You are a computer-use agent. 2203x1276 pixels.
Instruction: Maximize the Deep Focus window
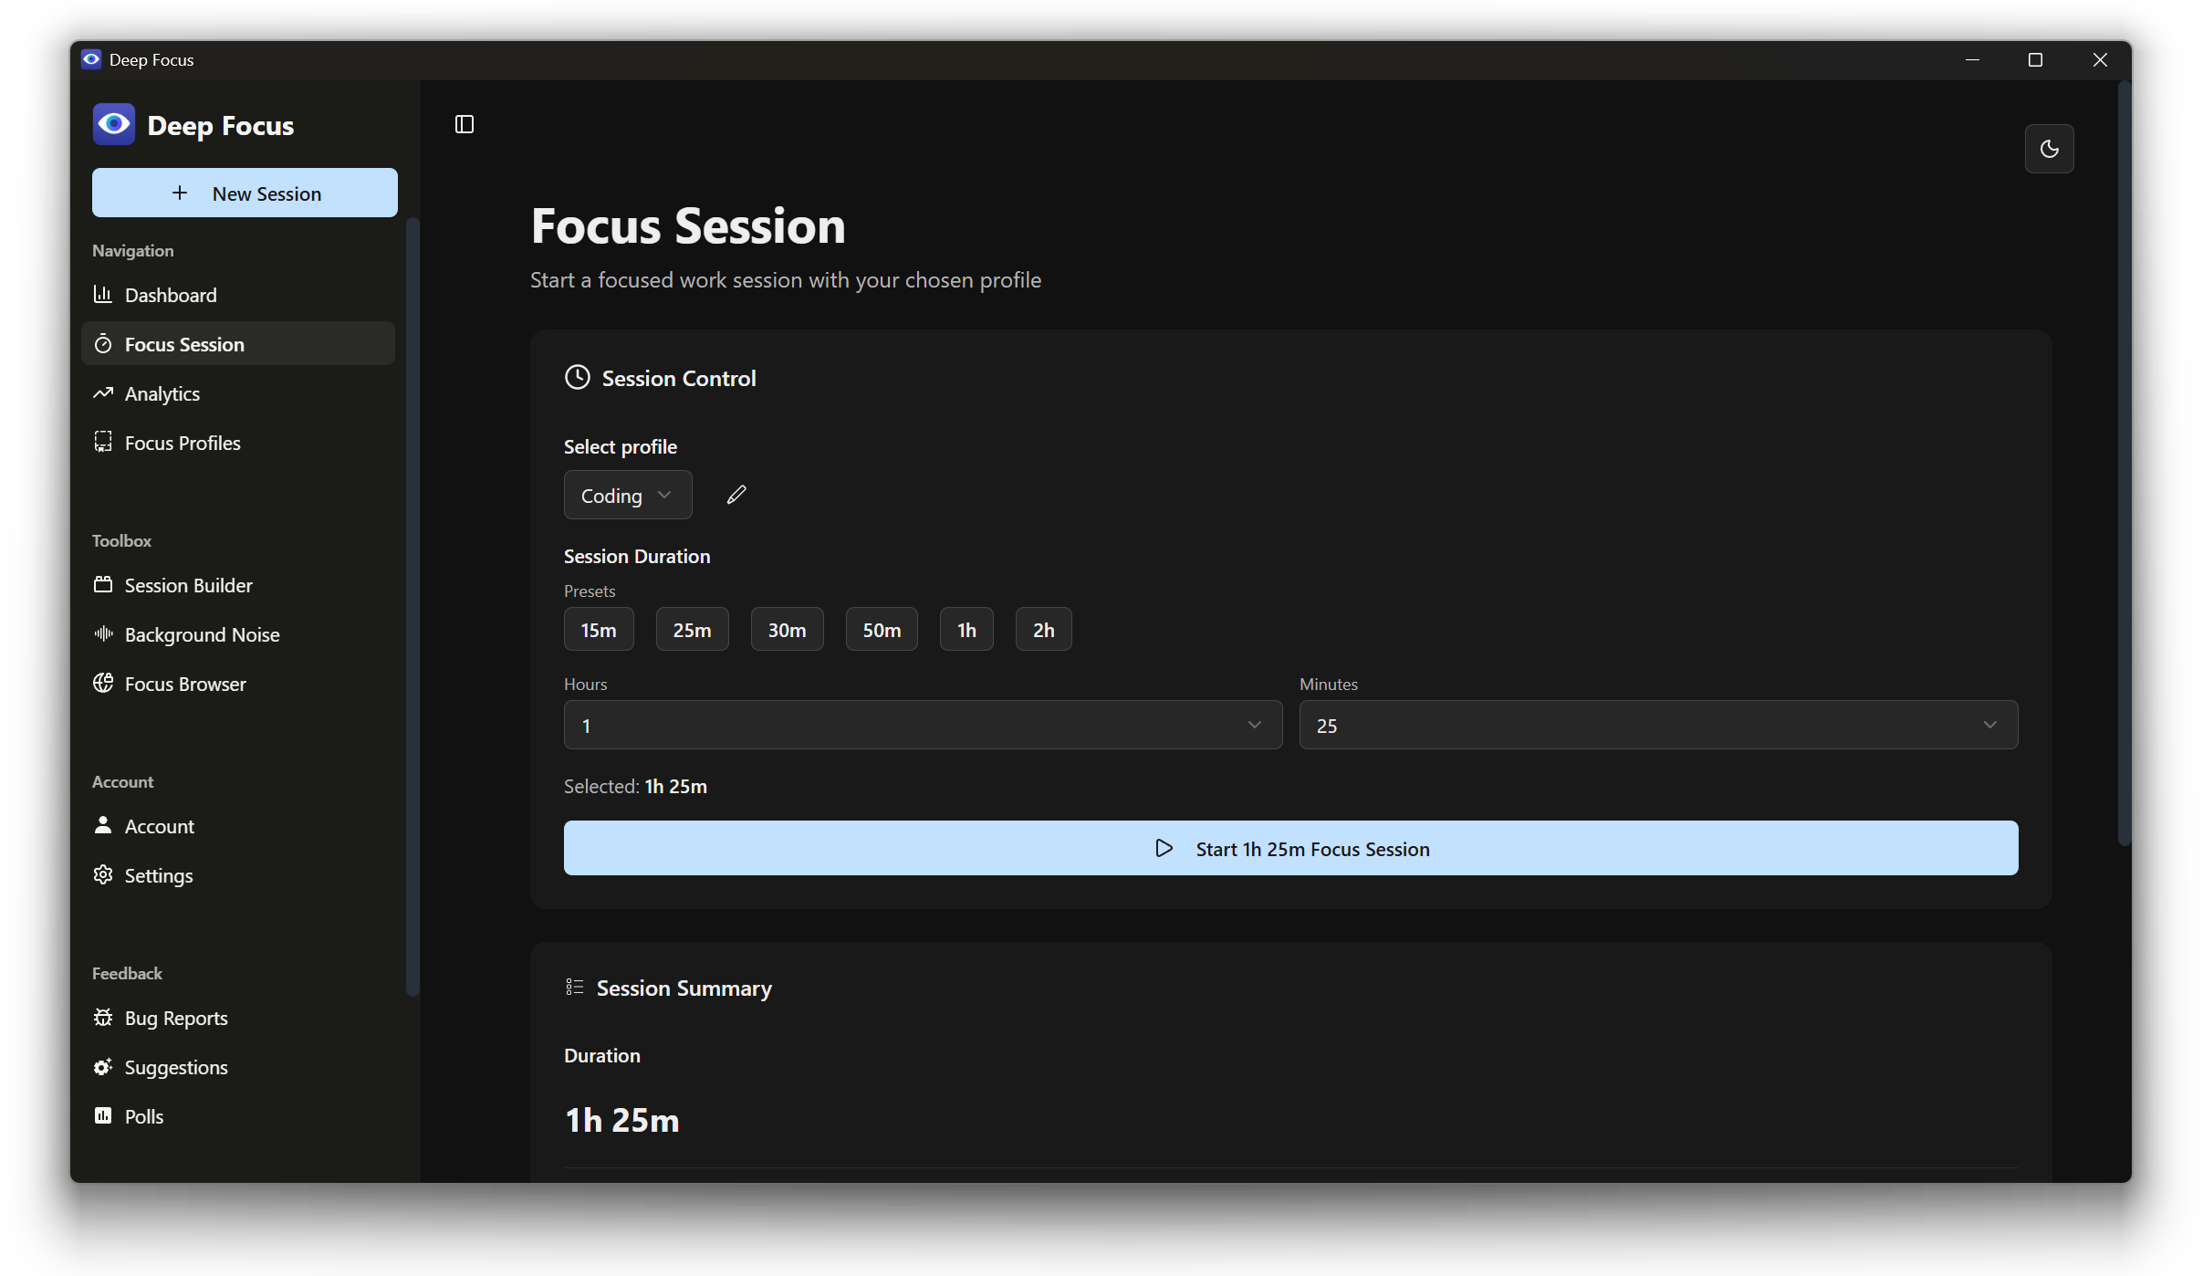pyautogui.click(x=2035, y=59)
